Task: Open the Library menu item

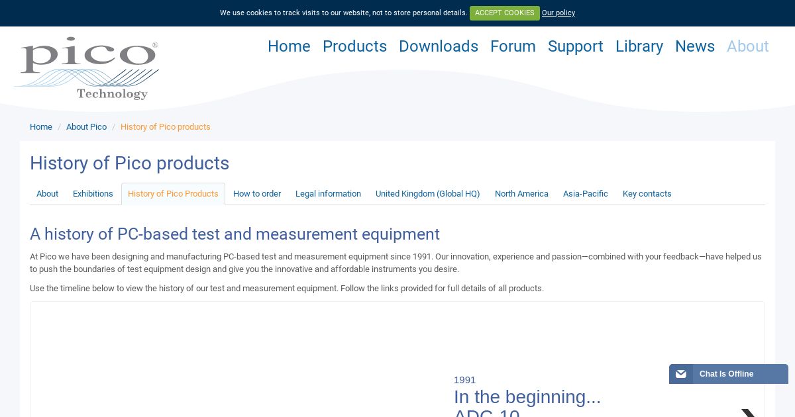Action: 639,46
